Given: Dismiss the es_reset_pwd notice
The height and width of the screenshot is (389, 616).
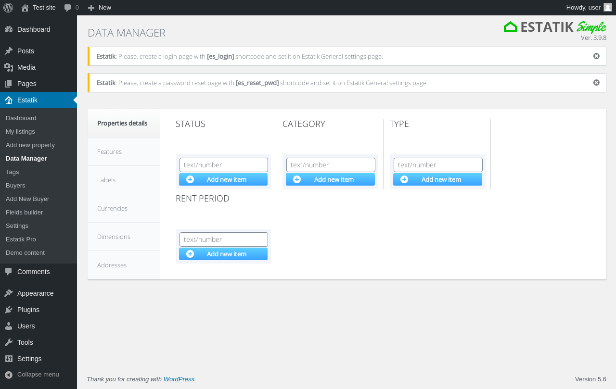Looking at the screenshot, I should pyautogui.click(x=596, y=83).
